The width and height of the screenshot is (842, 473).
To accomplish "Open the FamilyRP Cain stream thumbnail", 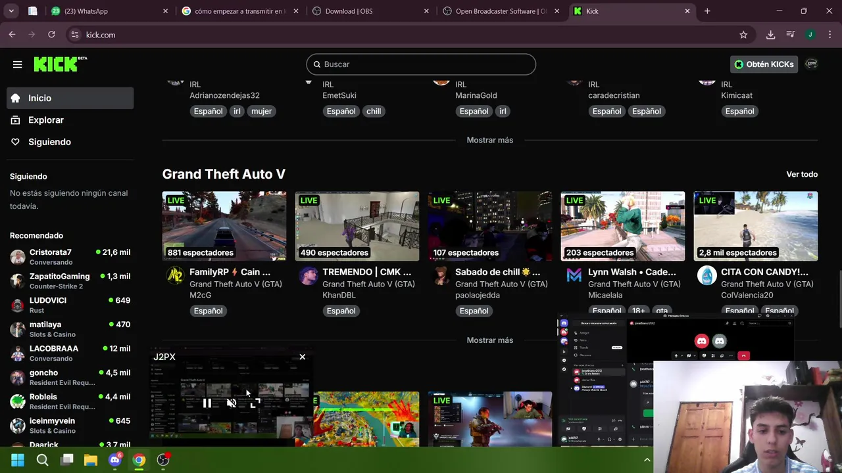I will [224, 226].
